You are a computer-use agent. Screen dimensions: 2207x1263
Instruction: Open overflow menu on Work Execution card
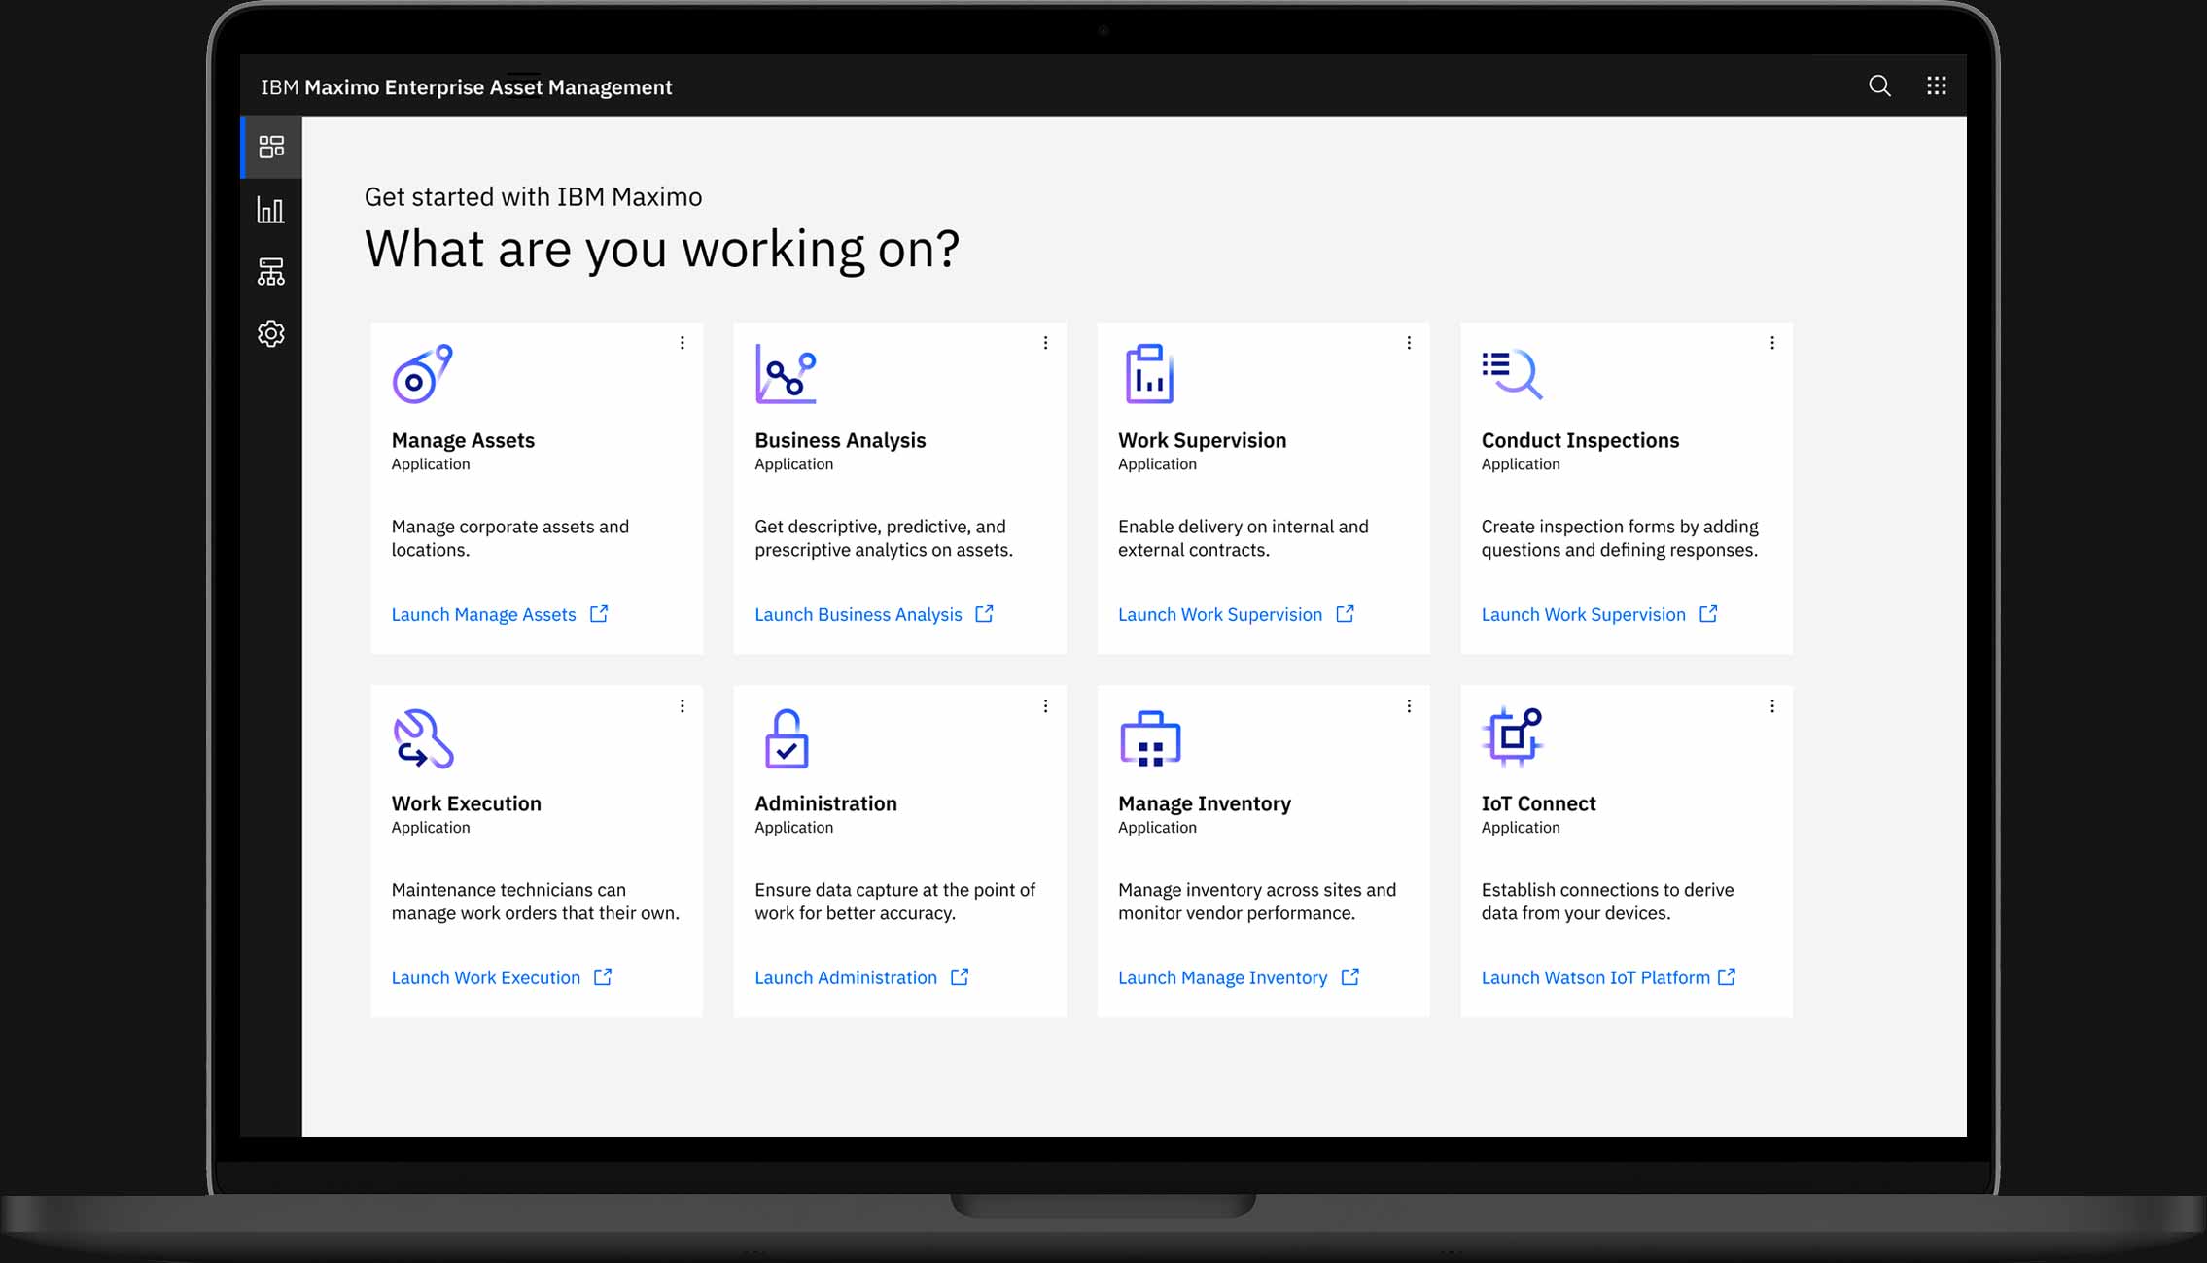(x=683, y=706)
